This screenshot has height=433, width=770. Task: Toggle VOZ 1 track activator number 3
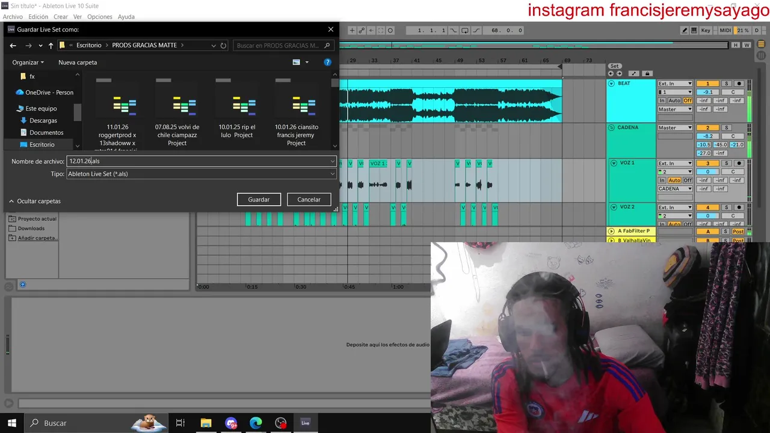707,164
